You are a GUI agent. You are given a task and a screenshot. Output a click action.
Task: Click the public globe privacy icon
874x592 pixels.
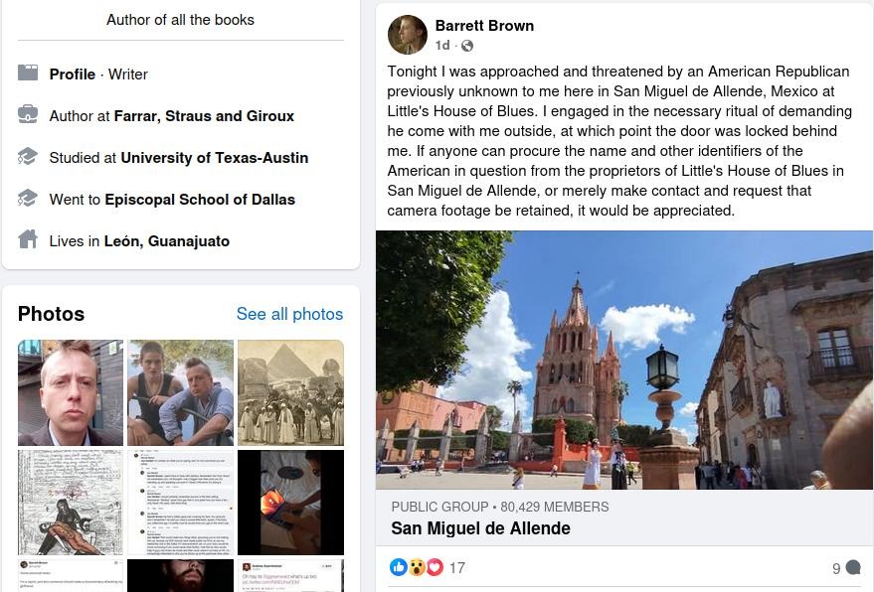[x=467, y=46]
